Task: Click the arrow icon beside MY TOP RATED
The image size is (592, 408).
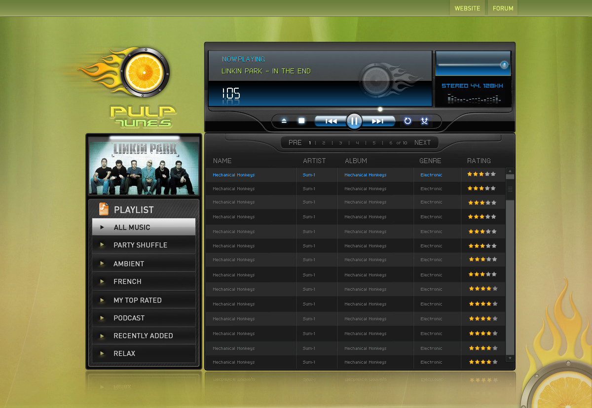Action: click(102, 300)
